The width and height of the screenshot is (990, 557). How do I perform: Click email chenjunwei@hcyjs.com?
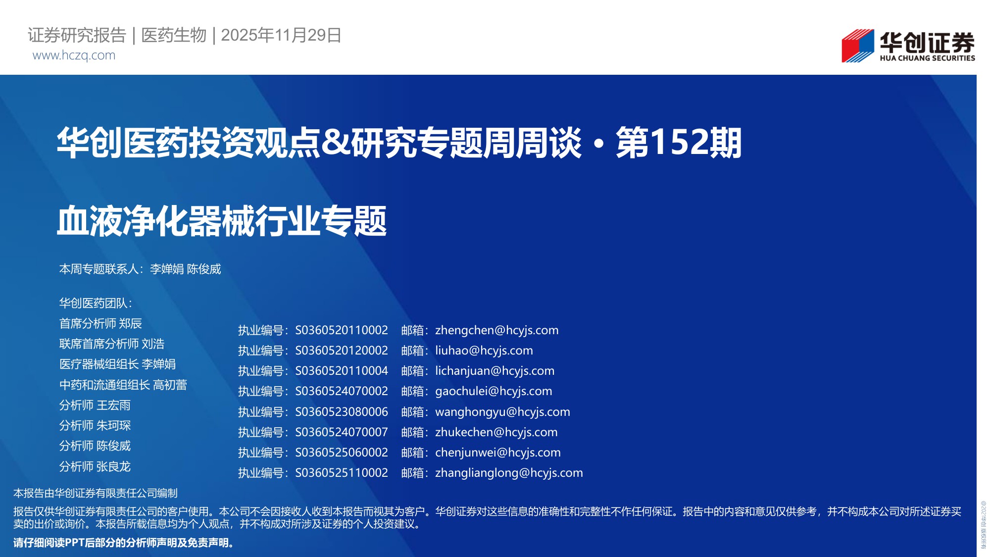pos(497,453)
